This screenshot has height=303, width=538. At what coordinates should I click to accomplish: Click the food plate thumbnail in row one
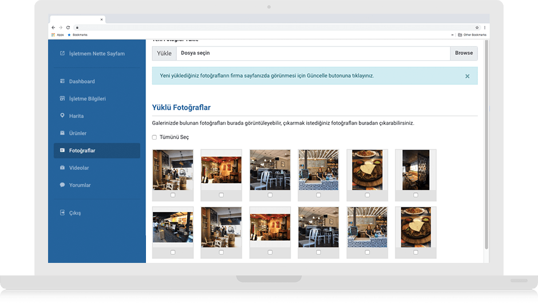(367, 170)
